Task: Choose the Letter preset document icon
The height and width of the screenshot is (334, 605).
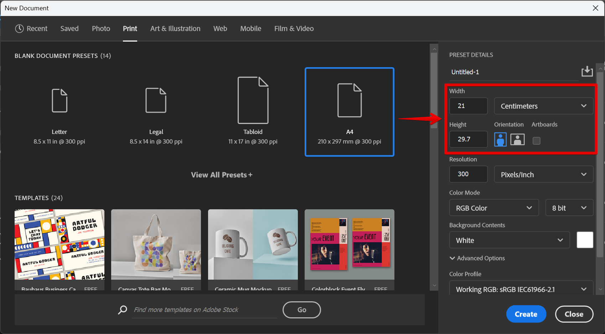Action: 60,101
